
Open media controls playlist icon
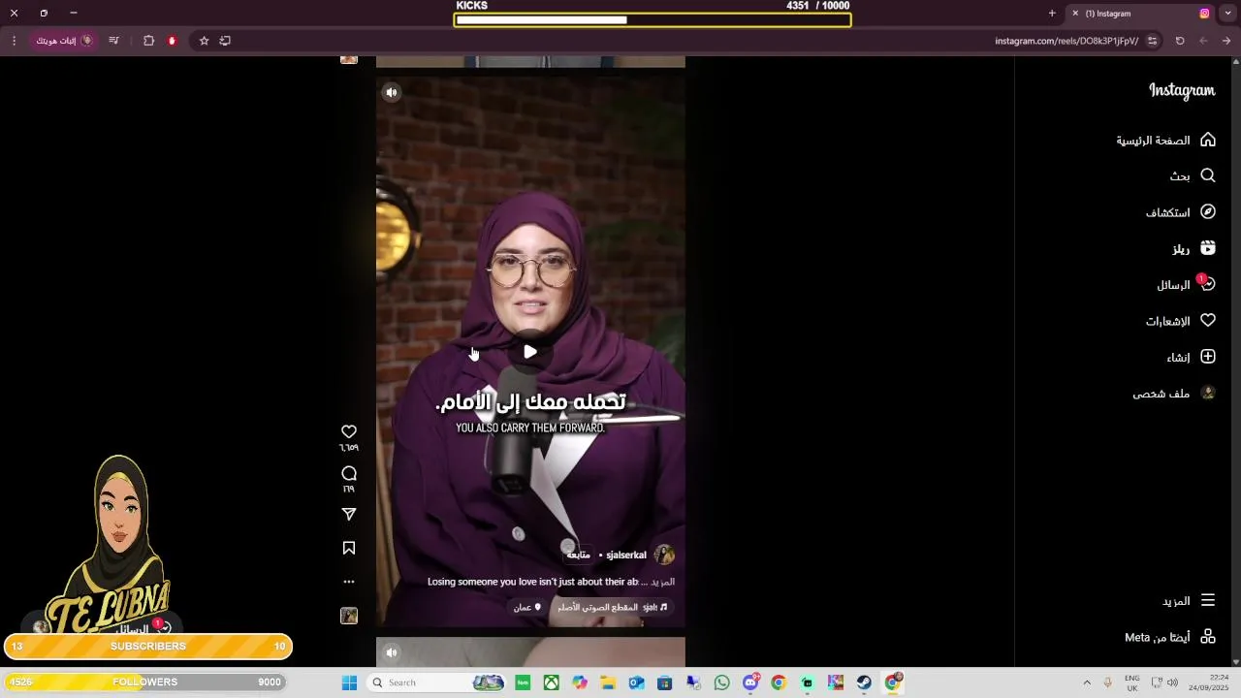coord(114,41)
